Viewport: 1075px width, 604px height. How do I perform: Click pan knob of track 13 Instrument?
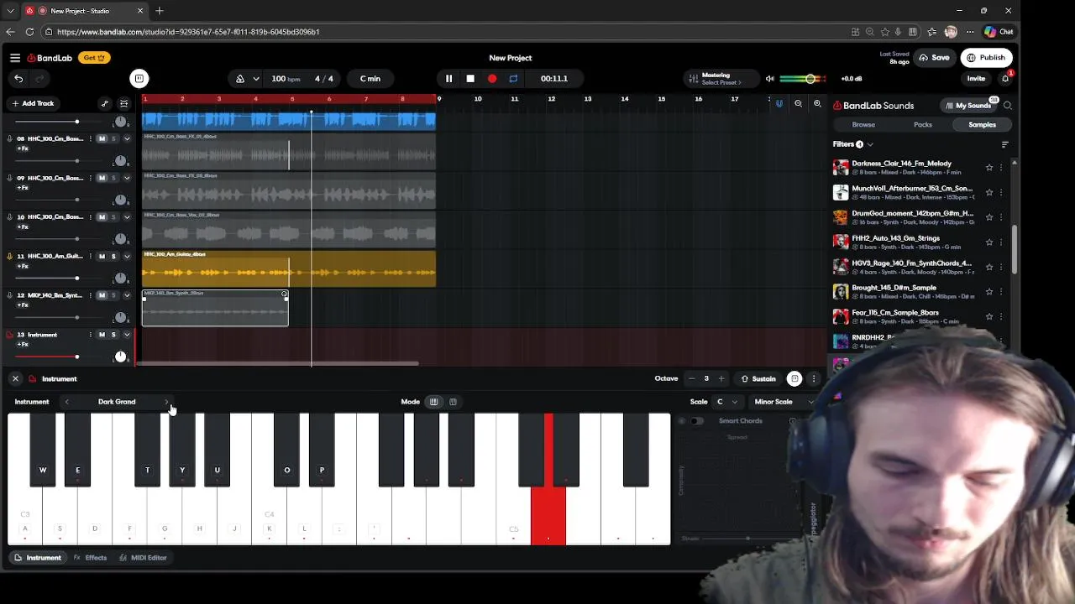point(120,357)
